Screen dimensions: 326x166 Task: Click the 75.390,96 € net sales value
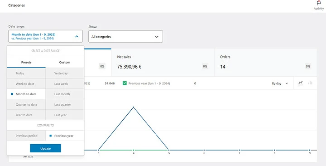[x=129, y=67]
